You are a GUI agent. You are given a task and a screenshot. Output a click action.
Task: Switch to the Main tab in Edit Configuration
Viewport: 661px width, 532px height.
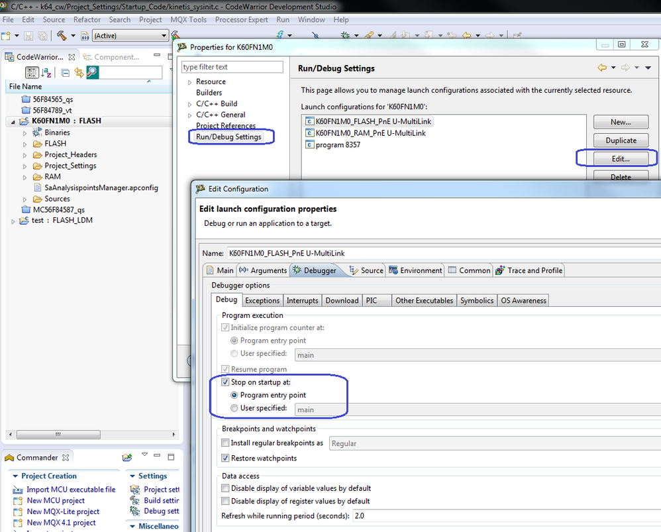(x=220, y=270)
